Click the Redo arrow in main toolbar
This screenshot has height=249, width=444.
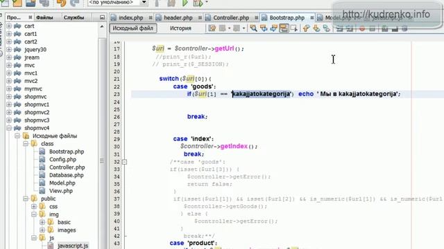tap(74, 3)
